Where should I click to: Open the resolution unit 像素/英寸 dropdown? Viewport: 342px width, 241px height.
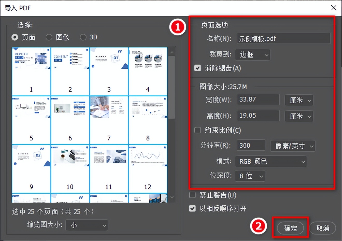(293, 146)
